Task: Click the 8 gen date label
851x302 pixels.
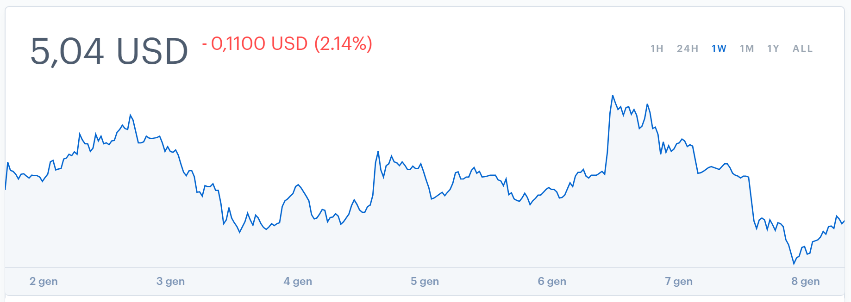Action: pos(806,281)
